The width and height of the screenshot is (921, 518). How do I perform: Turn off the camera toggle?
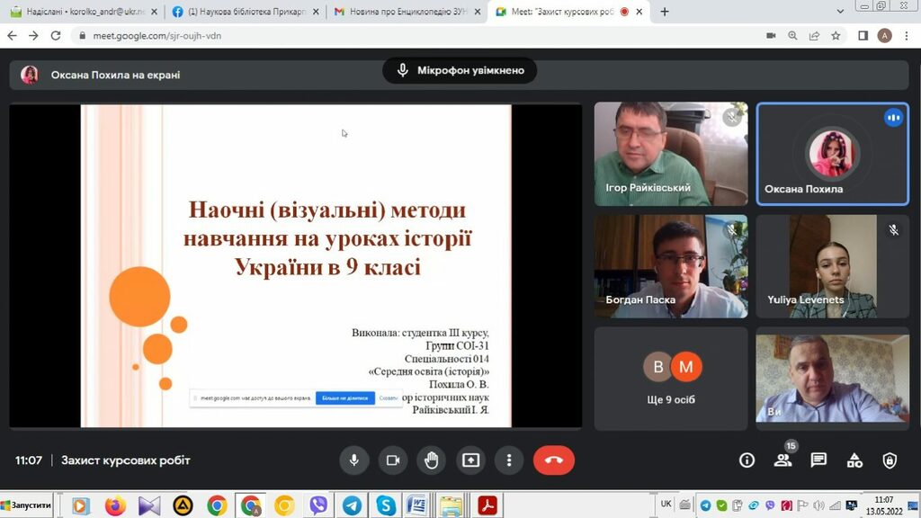(x=393, y=460)
